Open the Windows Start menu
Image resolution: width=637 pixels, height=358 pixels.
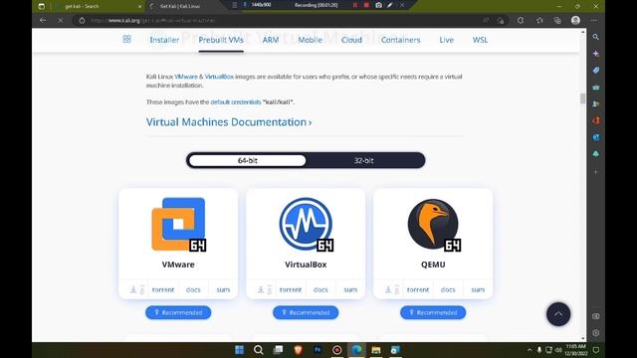(x=239, y=349)
